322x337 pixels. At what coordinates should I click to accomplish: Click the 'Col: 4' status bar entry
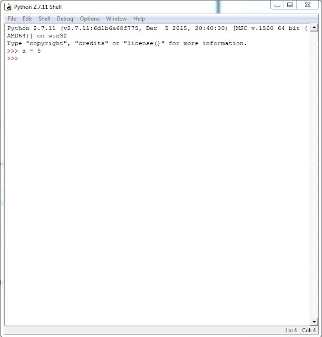tap(309, 330)
